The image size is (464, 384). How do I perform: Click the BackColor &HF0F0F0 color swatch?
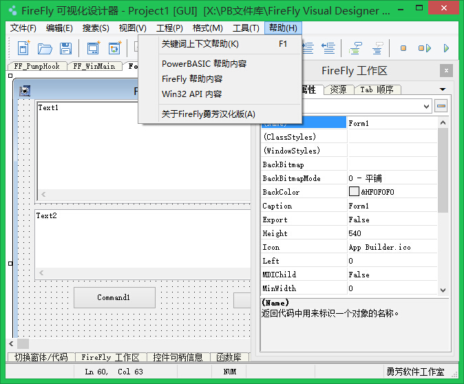coord(354,191)
